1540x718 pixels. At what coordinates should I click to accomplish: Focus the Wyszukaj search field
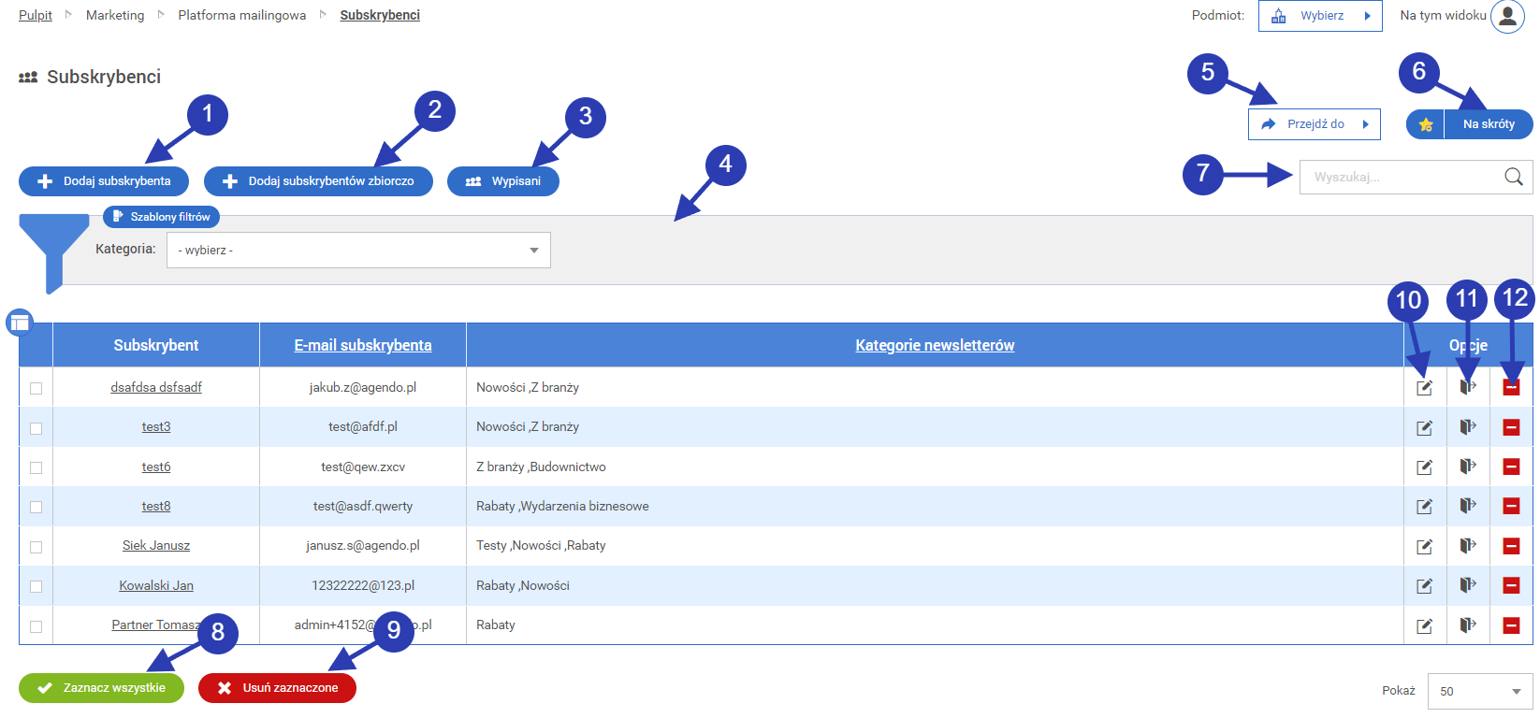click(1399, 178)
